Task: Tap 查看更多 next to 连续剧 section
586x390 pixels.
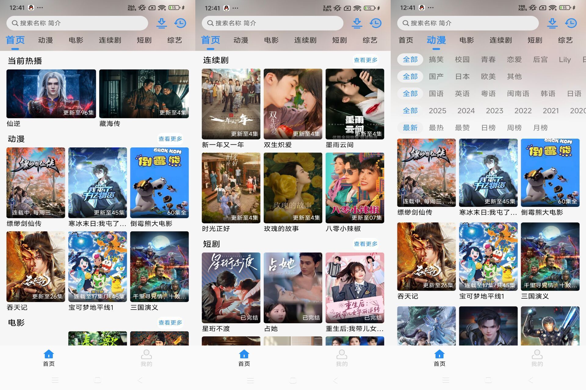Action: point(365,60)
